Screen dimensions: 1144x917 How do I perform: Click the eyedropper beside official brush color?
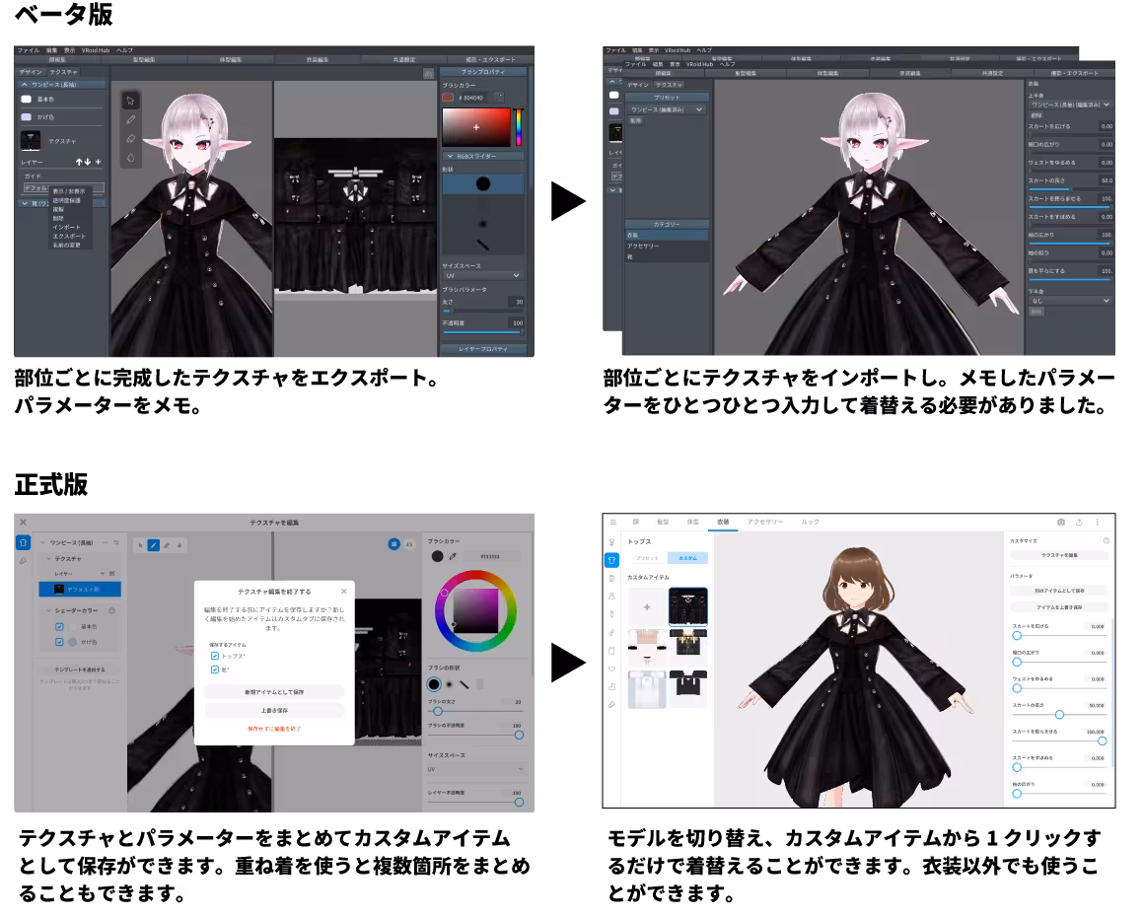pyautogui.click(x=453, y=556)
